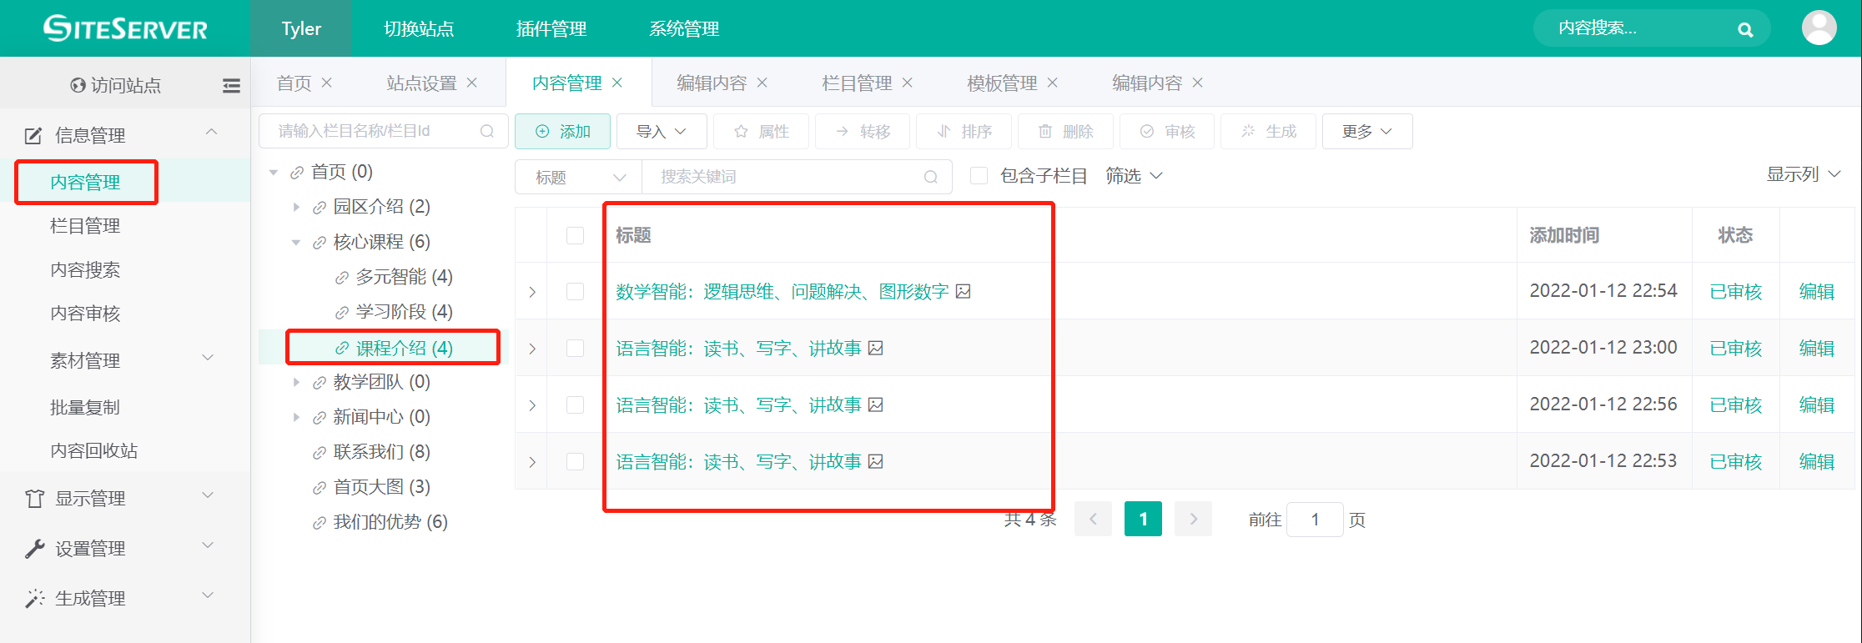The image size is (1862, 643).
Task: Click the search icon in the column name filter
Action: coord(487,131)
